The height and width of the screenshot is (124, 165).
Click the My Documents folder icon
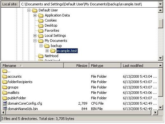coord(41,41)
